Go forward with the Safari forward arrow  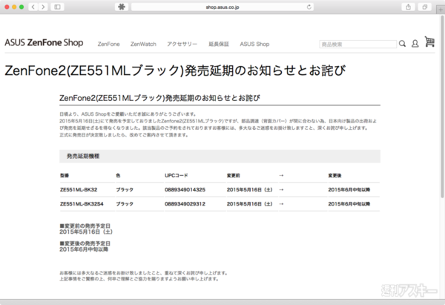click(x=43, y=7)
